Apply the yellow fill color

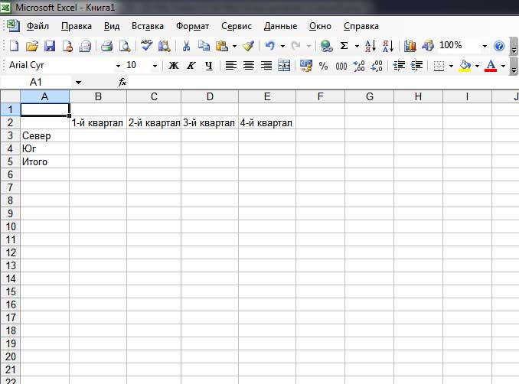coord(464,66)
